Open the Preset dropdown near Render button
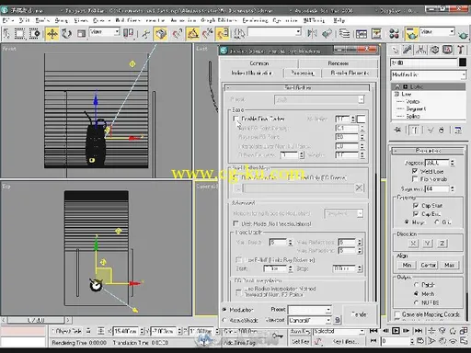The image size is (471, 353). [309, 310]
